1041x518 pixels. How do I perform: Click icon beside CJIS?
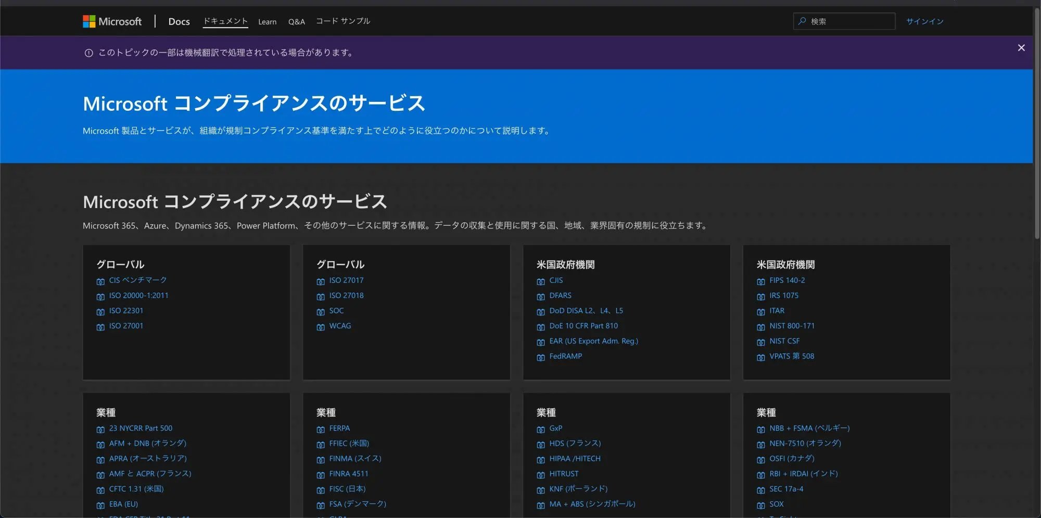(x=541, y=281)
